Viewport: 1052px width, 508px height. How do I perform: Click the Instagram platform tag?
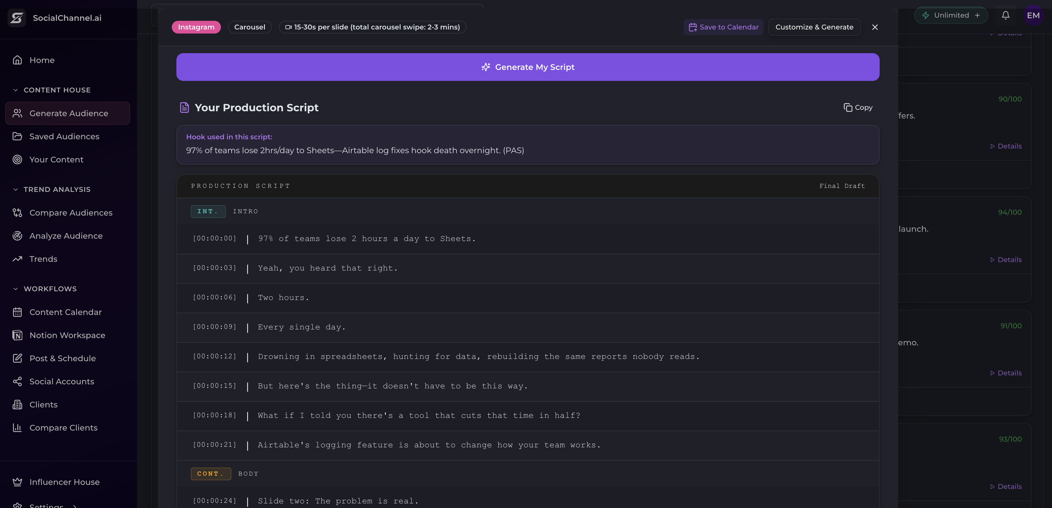pyautogui.click(x=196, y=27)
